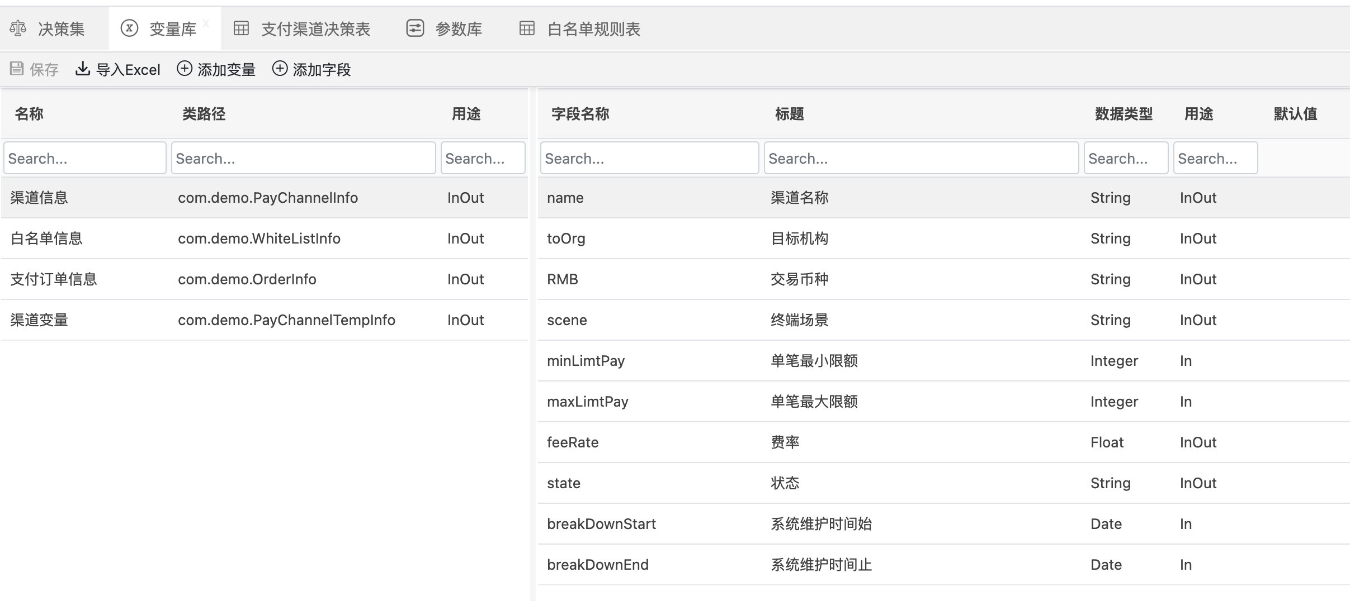Open the 白名单规则表 tab
The image size is (1350, 601).
pos(593,29)
